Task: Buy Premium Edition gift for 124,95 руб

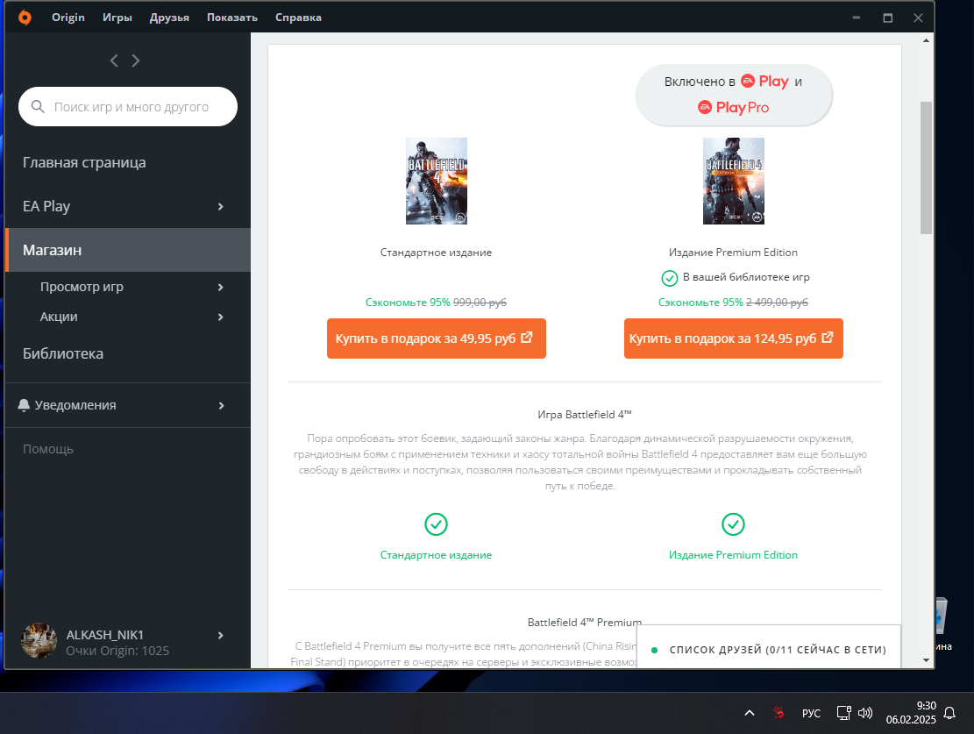Action: pyautogui.click(x=733, y=338)
